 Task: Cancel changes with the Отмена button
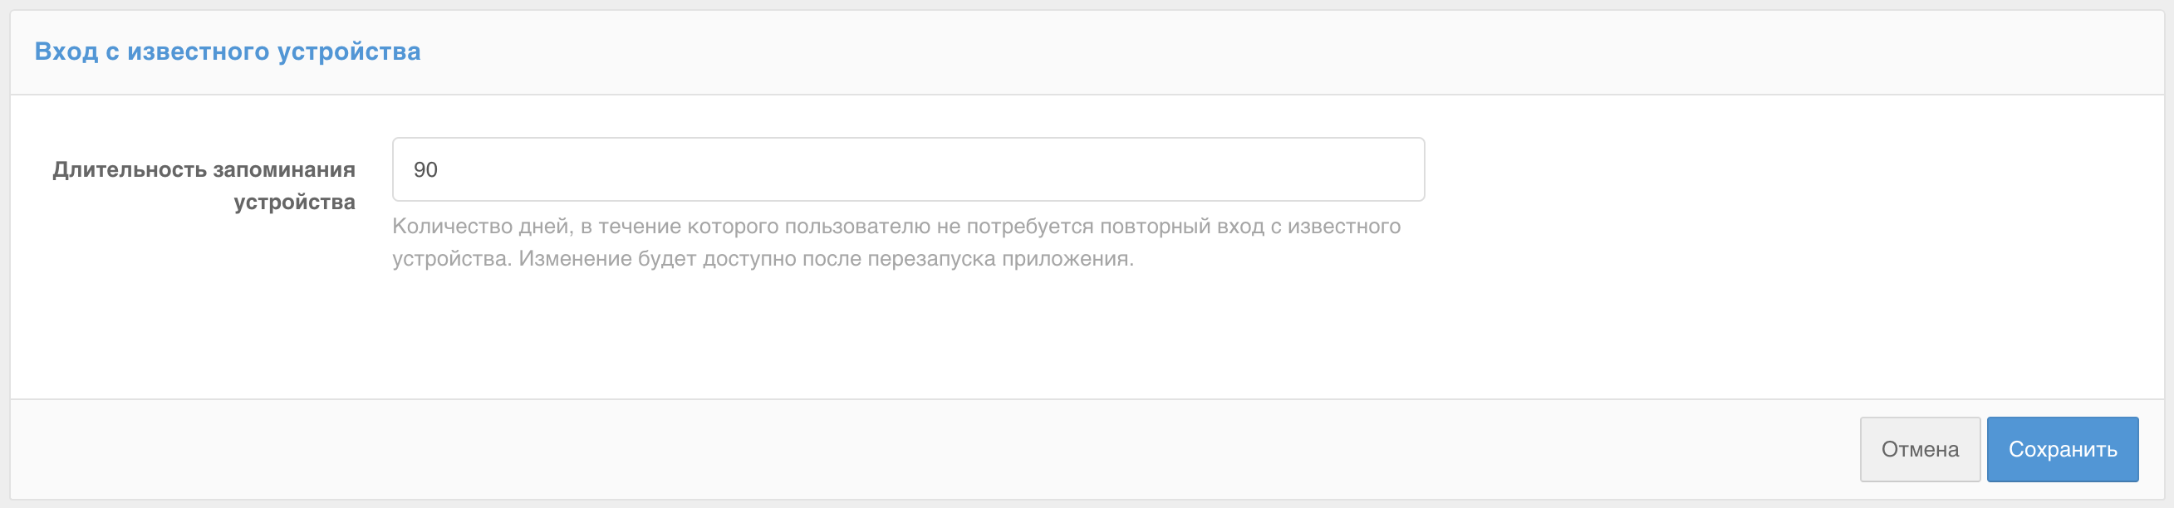[x=1920, y=449]
